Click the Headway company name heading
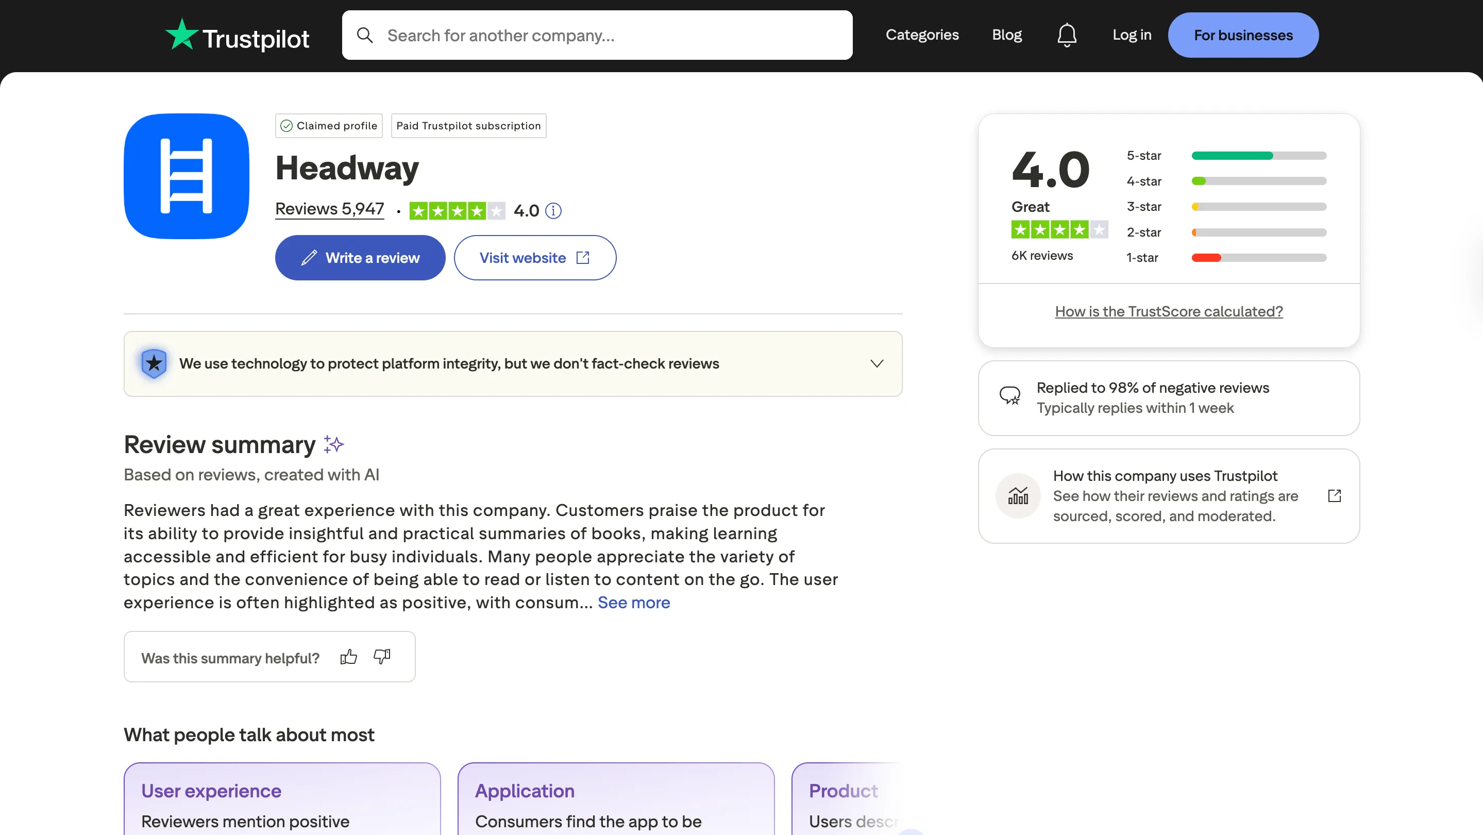 click(x=347, y=168)
